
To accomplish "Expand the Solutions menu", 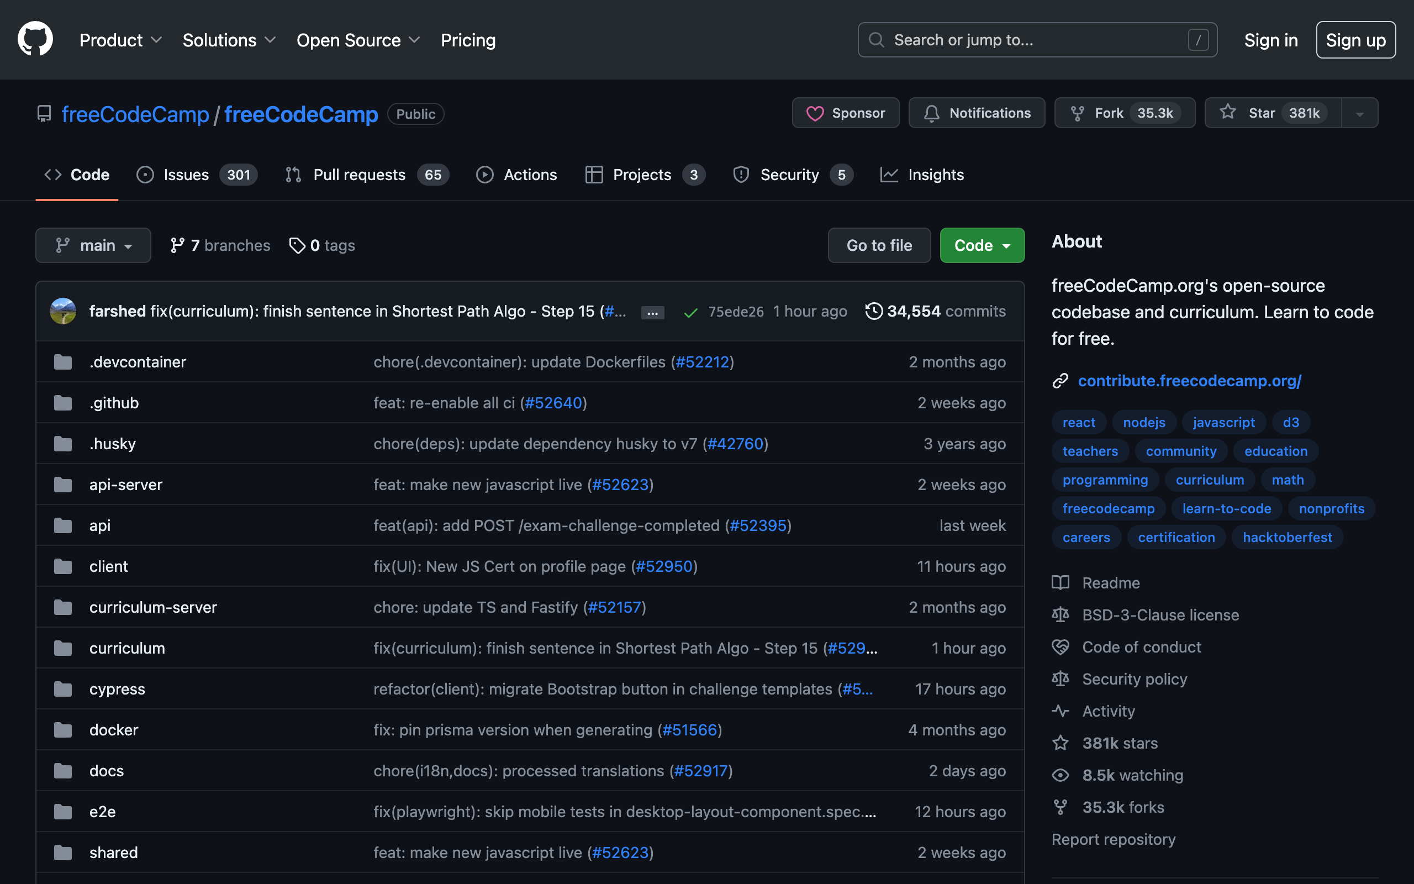I will coord(229,40).
